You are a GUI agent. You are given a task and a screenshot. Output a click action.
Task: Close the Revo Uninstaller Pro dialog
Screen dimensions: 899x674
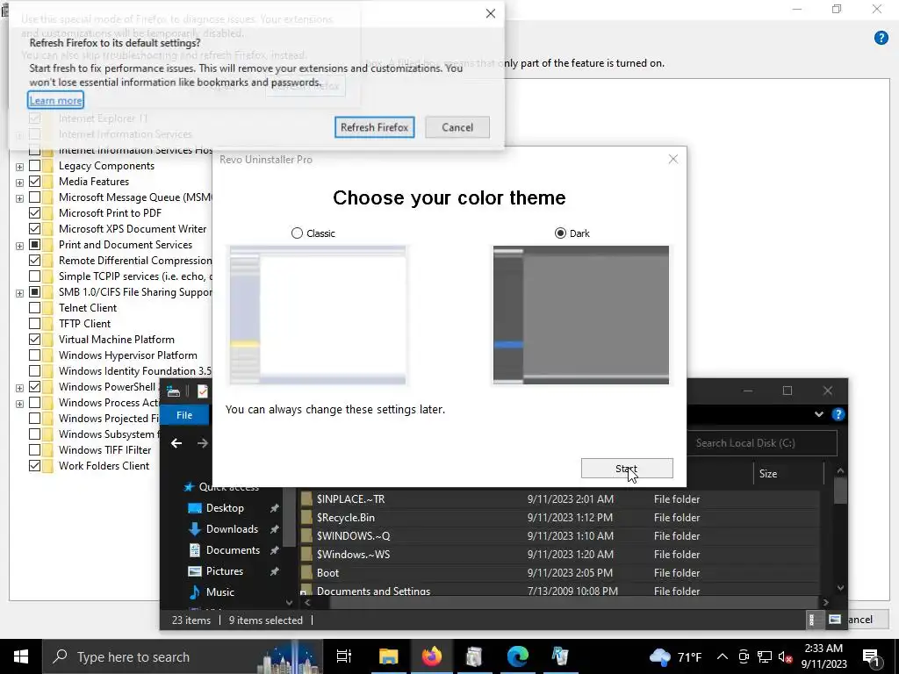coord(673,160)
